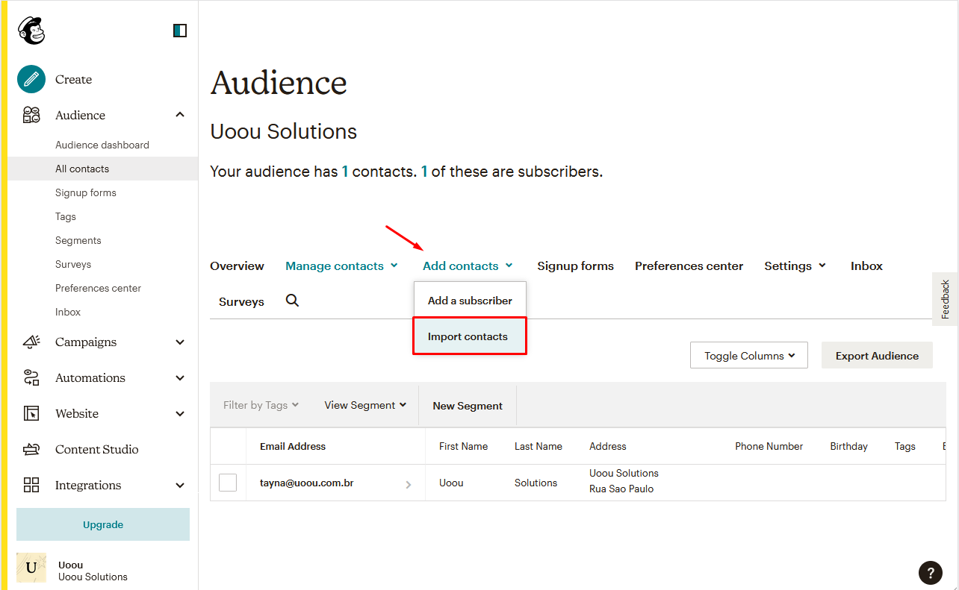Viewport: 959px width, 590px height.
Task: Open All contacts in sidebar
Action: 102,169
